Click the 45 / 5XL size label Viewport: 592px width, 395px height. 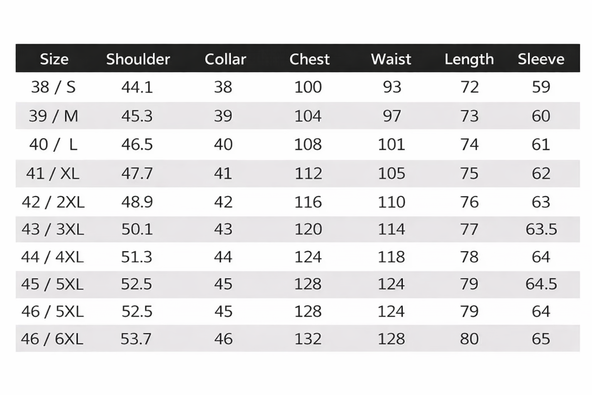[x=52, y=284]
